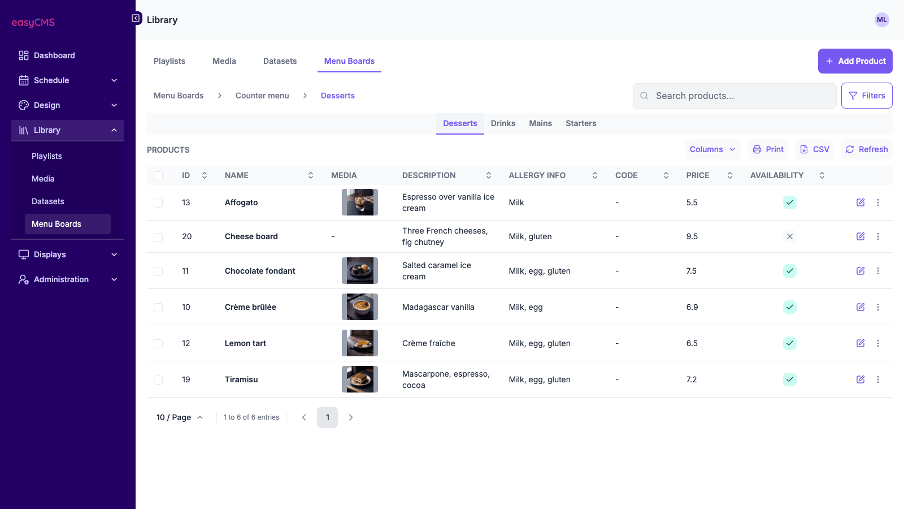Open the Columns dropdown

pos(713,149)
